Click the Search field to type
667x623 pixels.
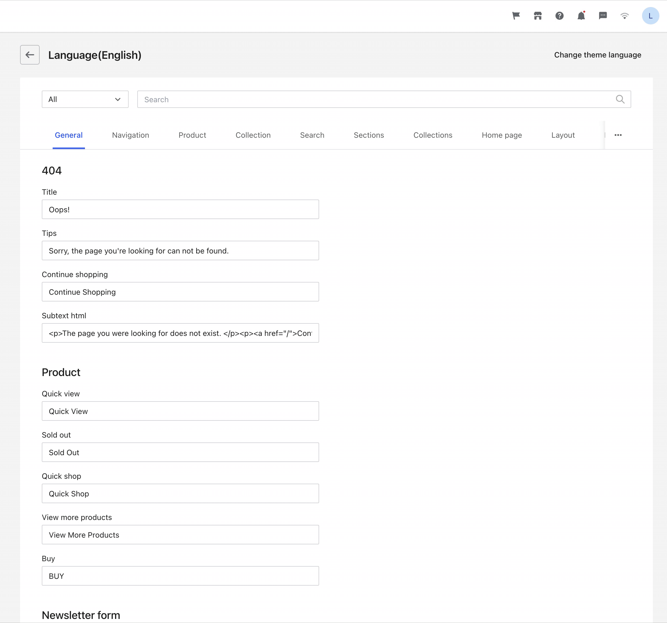384,99
